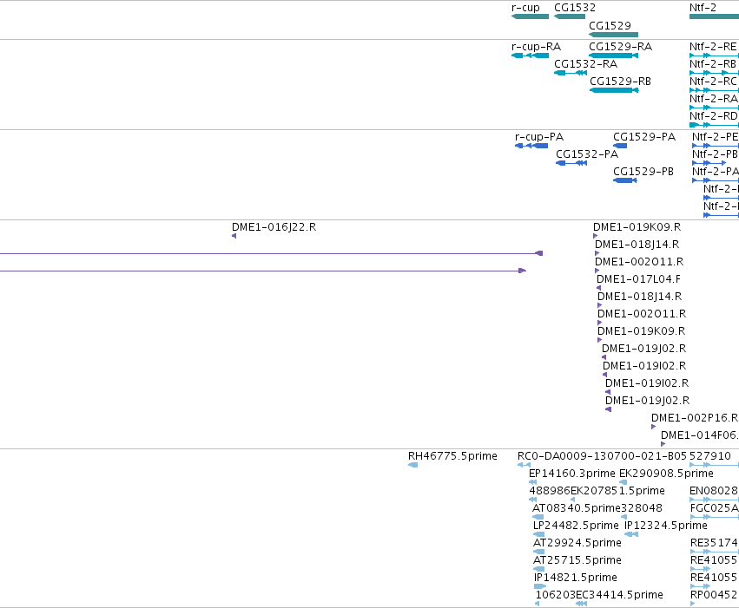This screenshot has width=739, height=608.
Task: Click the CG1532-RA transcript feature
Action: click(571, 73)
